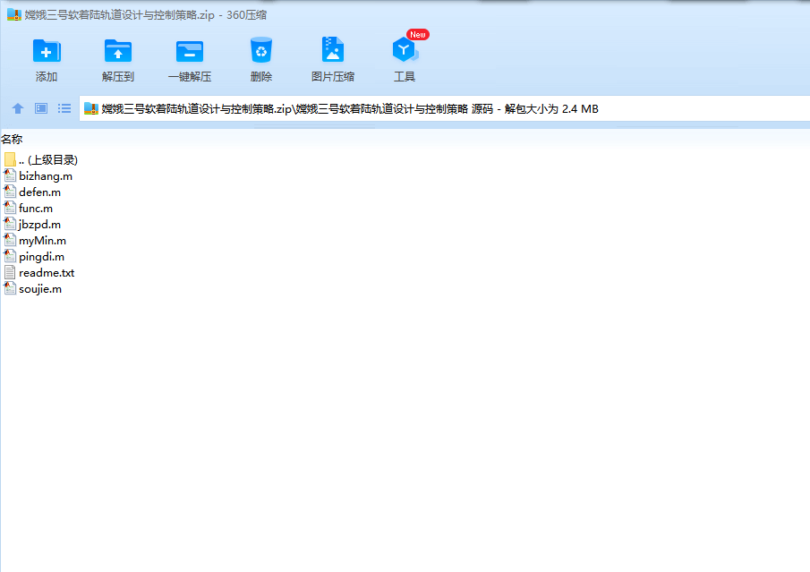The height and width of the screenshot is (572, 810).
Task: Click the file icon beside soujie.m
Action: [10, 288]
